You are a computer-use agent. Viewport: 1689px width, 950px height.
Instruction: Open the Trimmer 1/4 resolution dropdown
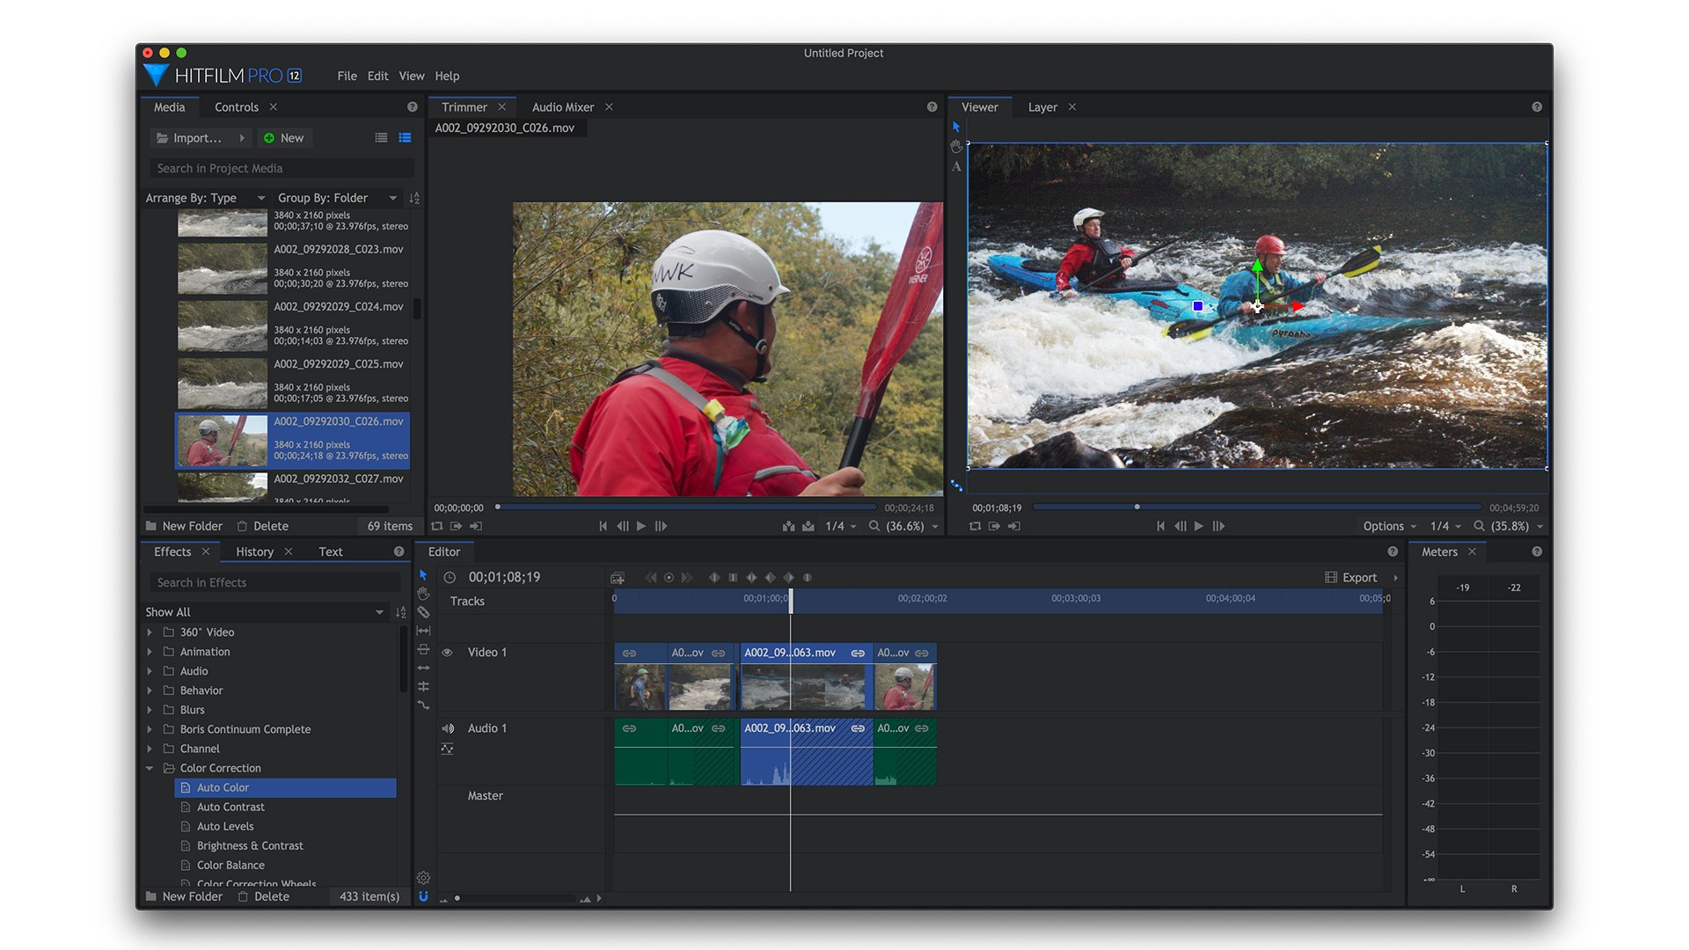(841, 526)
